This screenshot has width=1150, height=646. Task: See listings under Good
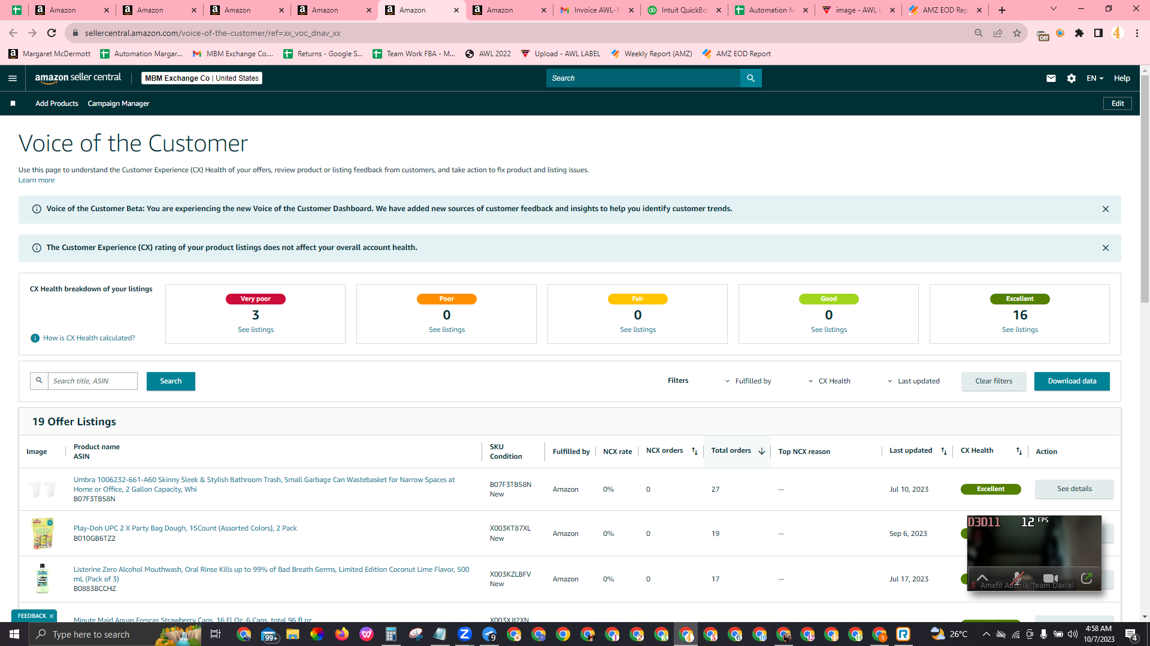point(829,330)
